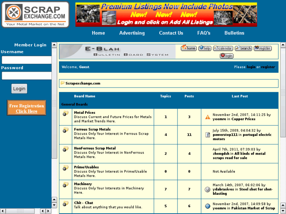Click the Scrap Exchange logo
The image size is (286, 214).
[35, 15]
